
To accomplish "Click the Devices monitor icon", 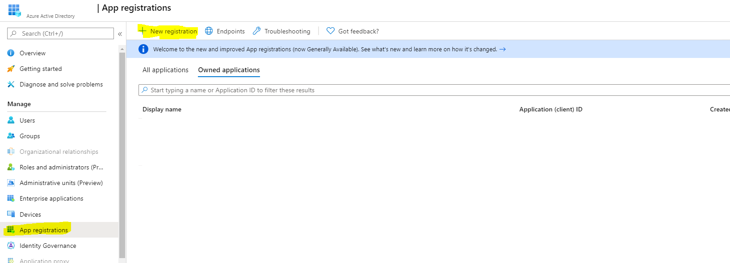I will [x=11, y=214].
